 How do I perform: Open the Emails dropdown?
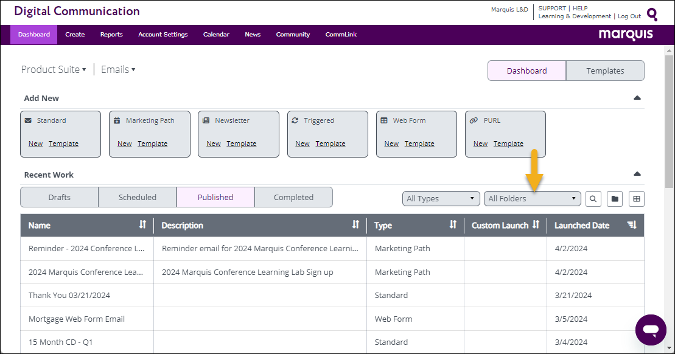point(118,69)
